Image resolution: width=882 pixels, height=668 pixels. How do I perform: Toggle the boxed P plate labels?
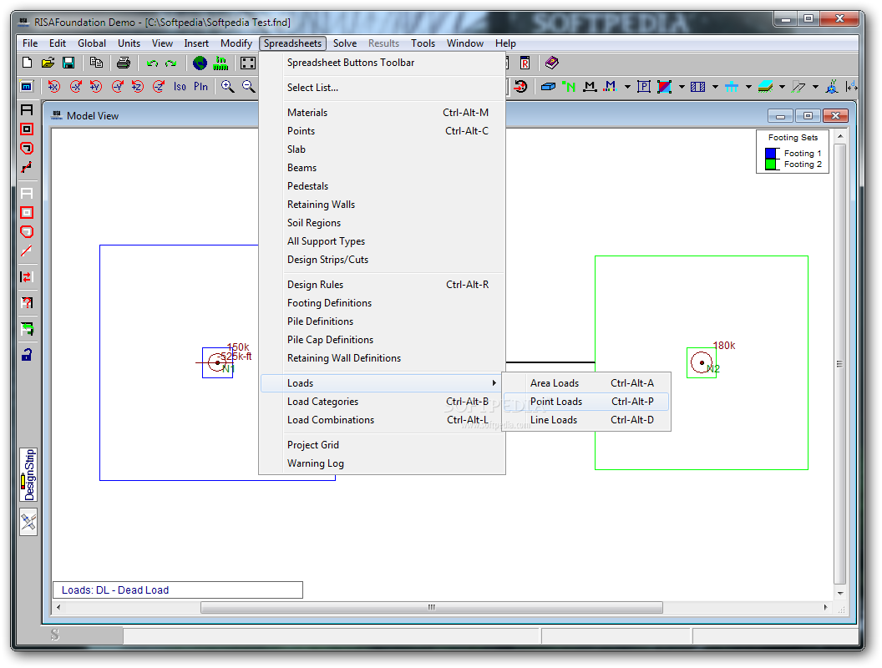644,87
